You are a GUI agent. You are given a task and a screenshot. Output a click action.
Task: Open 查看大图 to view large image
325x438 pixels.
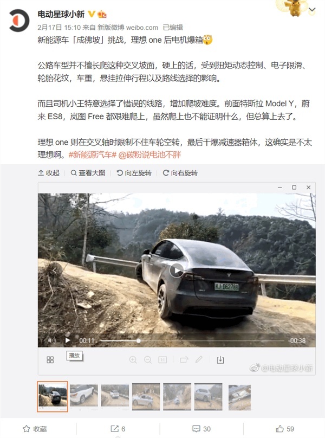click(88, 173)
